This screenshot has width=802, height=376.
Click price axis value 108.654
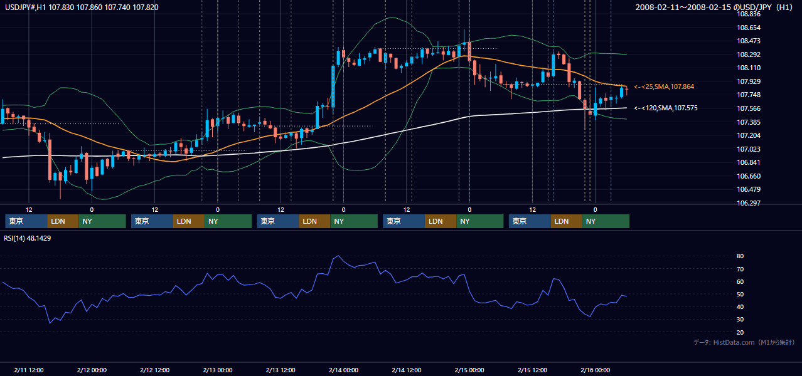point(749,28)
